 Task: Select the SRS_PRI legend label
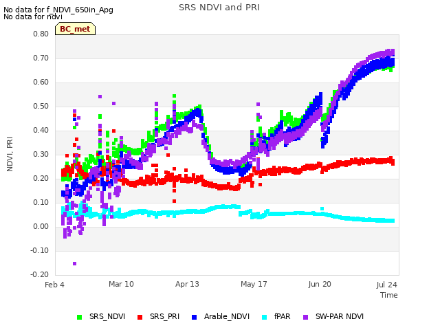(164, 316)
